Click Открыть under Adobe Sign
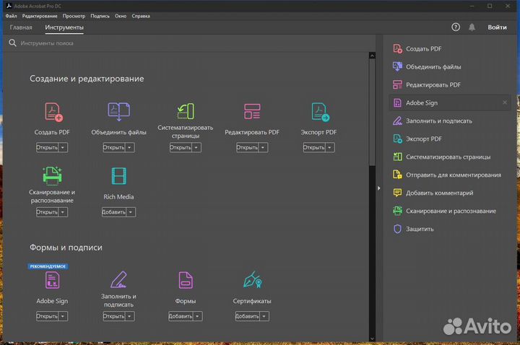This screenshot has width=520, height=345. pyautogui.click(x=48, y=316)
